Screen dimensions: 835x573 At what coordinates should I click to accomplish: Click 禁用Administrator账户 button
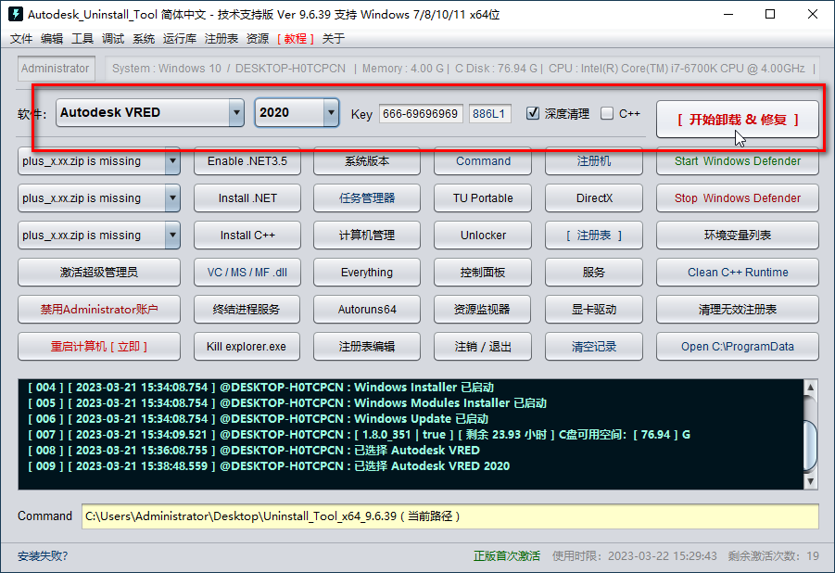99,309
